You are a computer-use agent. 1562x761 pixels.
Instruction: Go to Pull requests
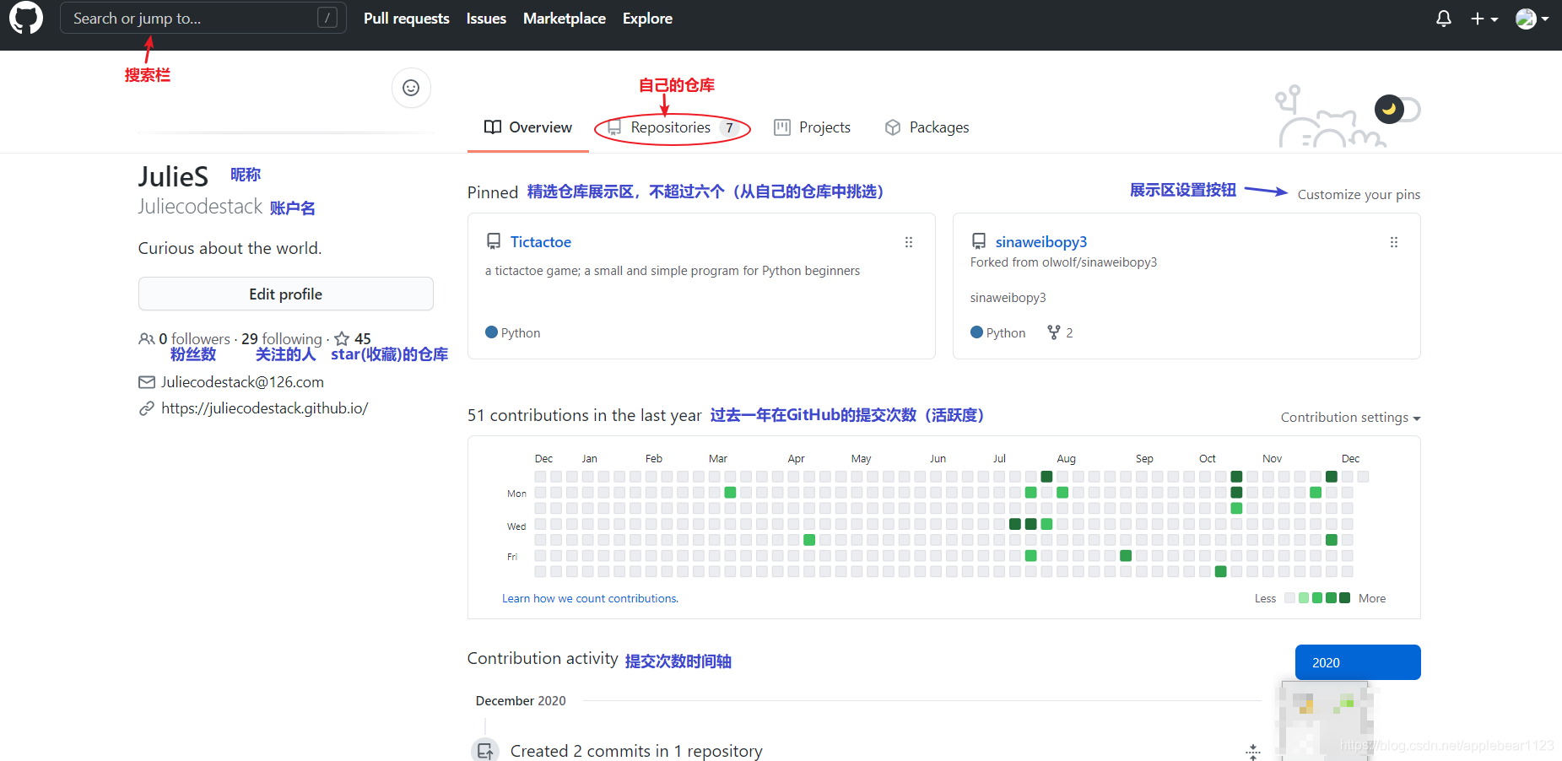pyautogui.click(x=406, y=19)
